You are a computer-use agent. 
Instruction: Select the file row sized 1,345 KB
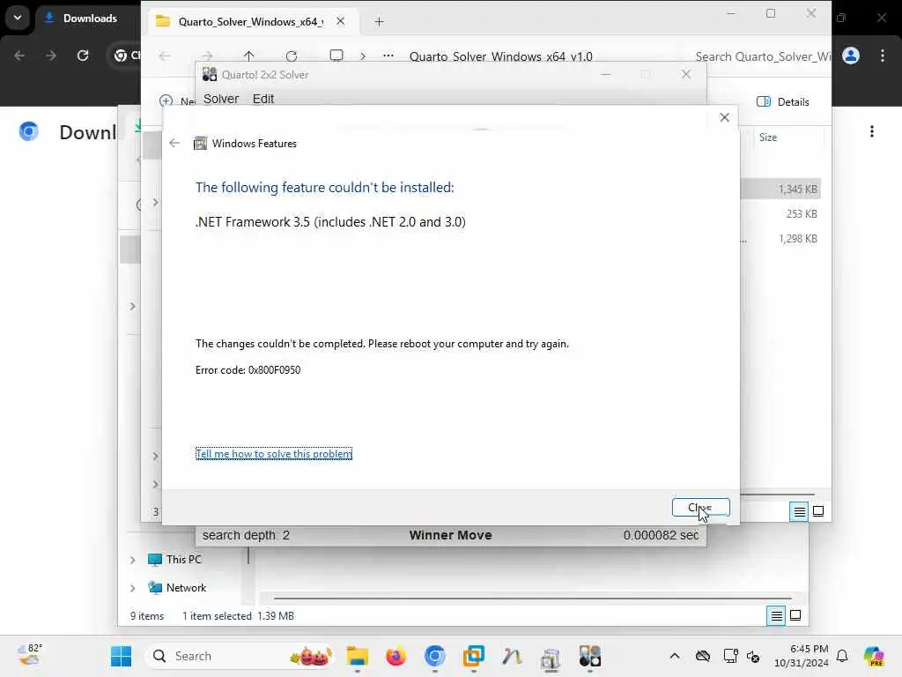780,189
